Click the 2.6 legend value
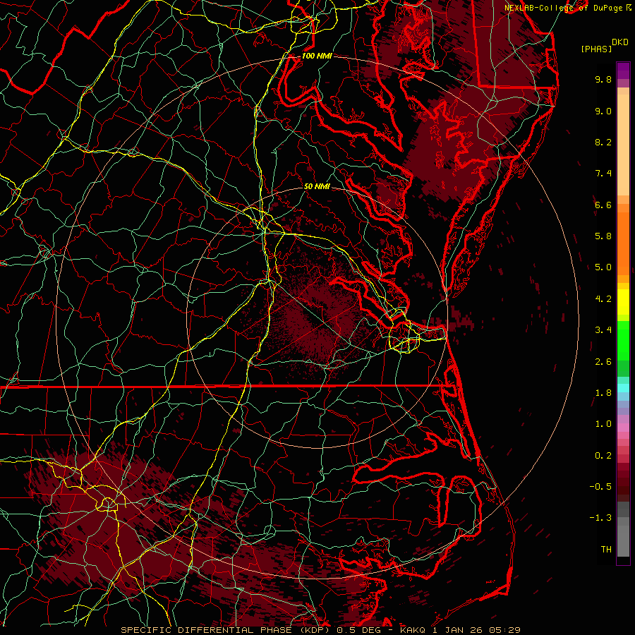The image size is (635, 635). pyautogui.click(x=603, y=362)
